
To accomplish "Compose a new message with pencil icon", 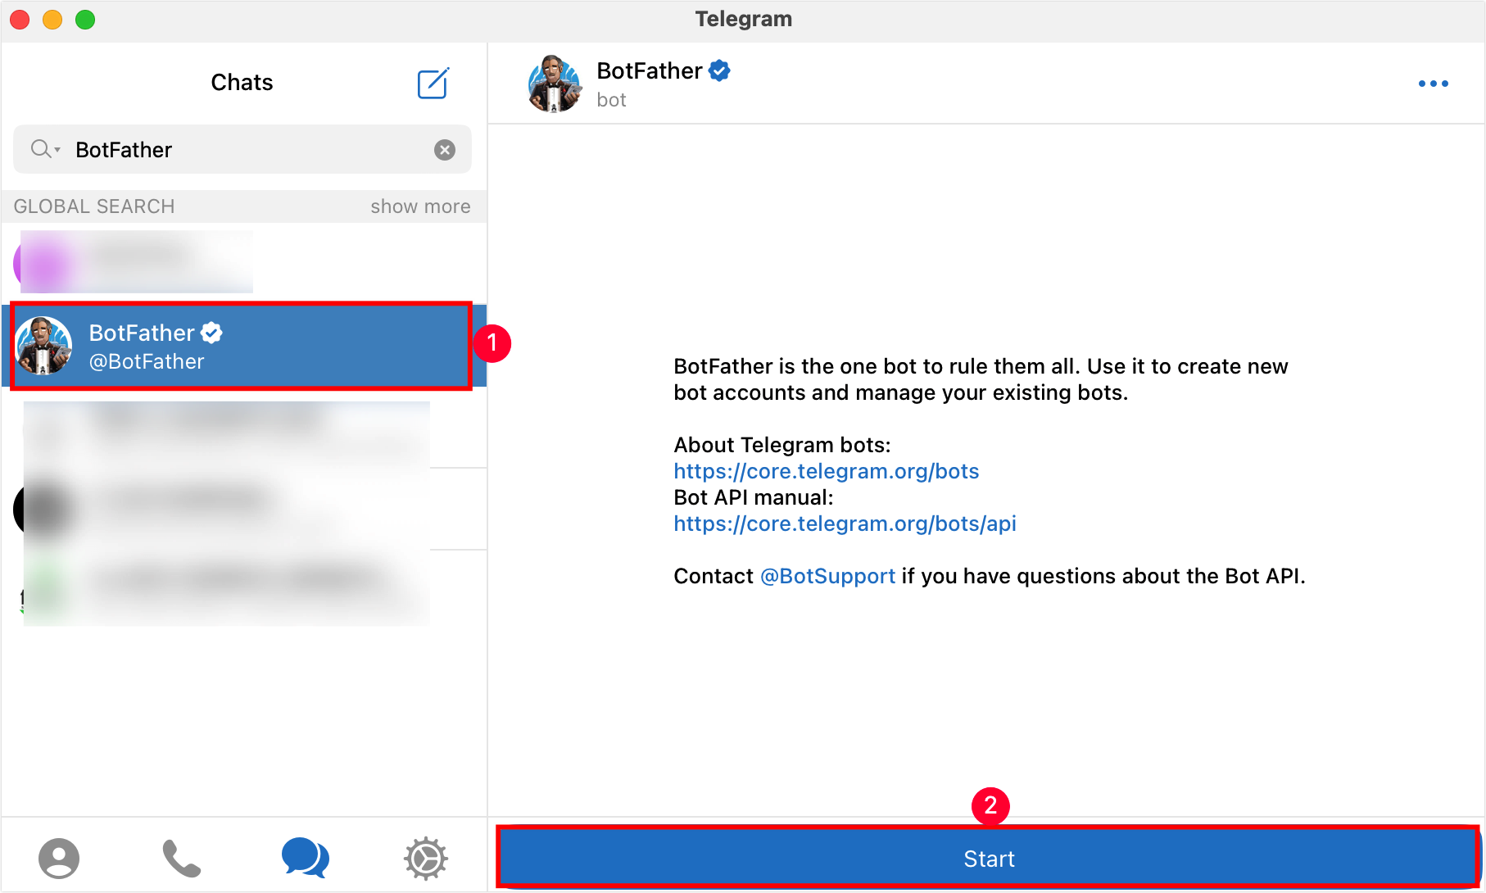I will [433, 83].
